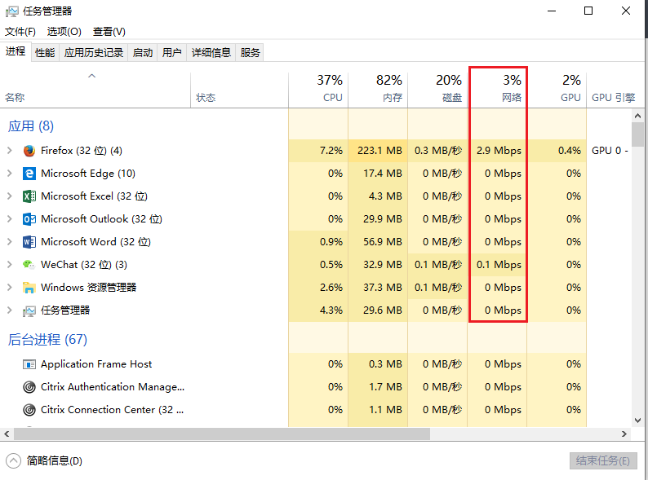
Task: Select the 进程 tab
Action: coord(16,51)
